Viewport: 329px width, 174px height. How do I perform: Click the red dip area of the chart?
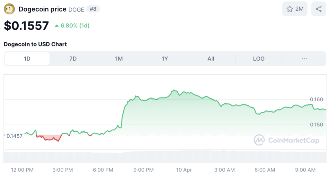49,137
